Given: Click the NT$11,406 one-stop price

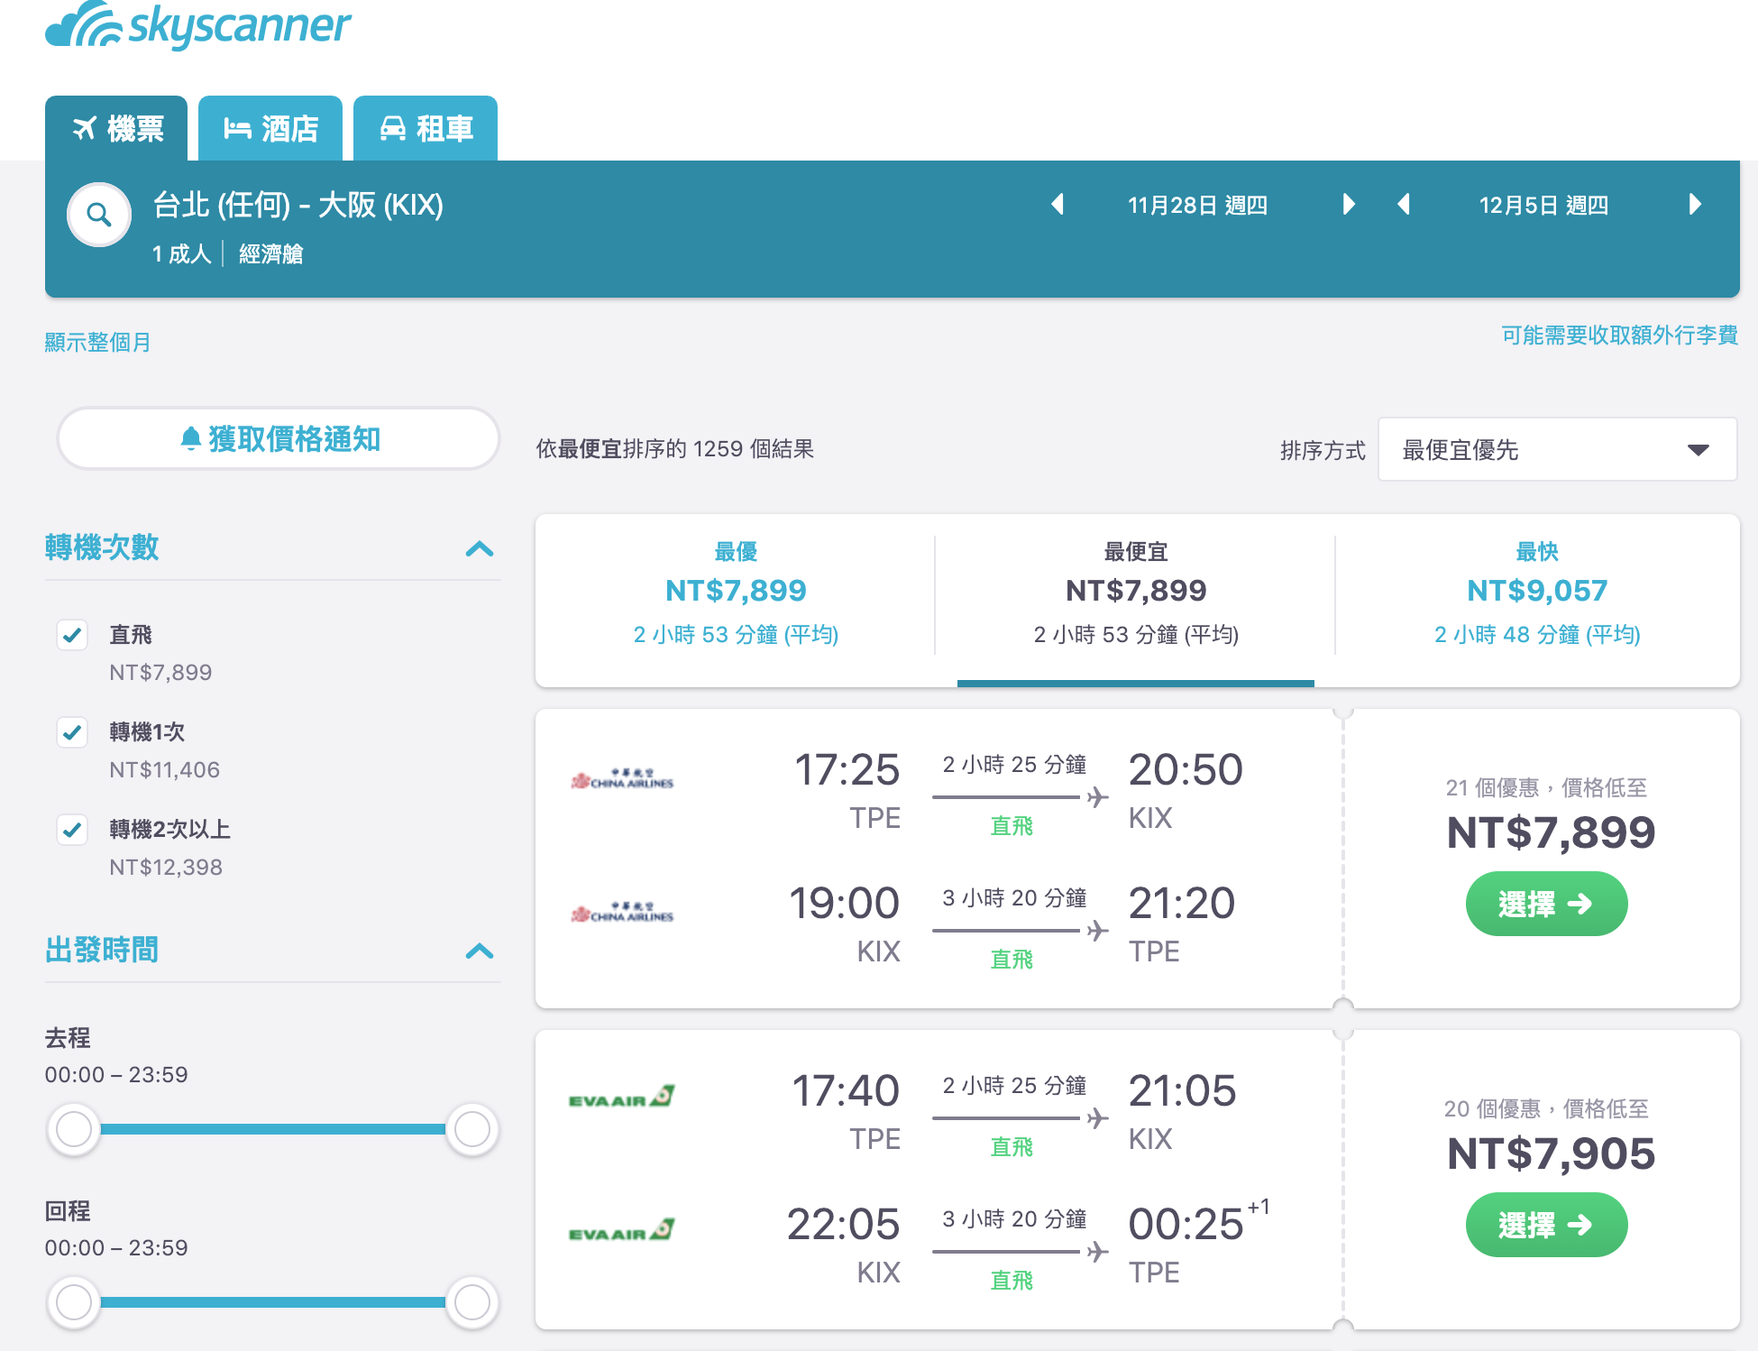Looking at the screenshot, I should click(164, 770).
